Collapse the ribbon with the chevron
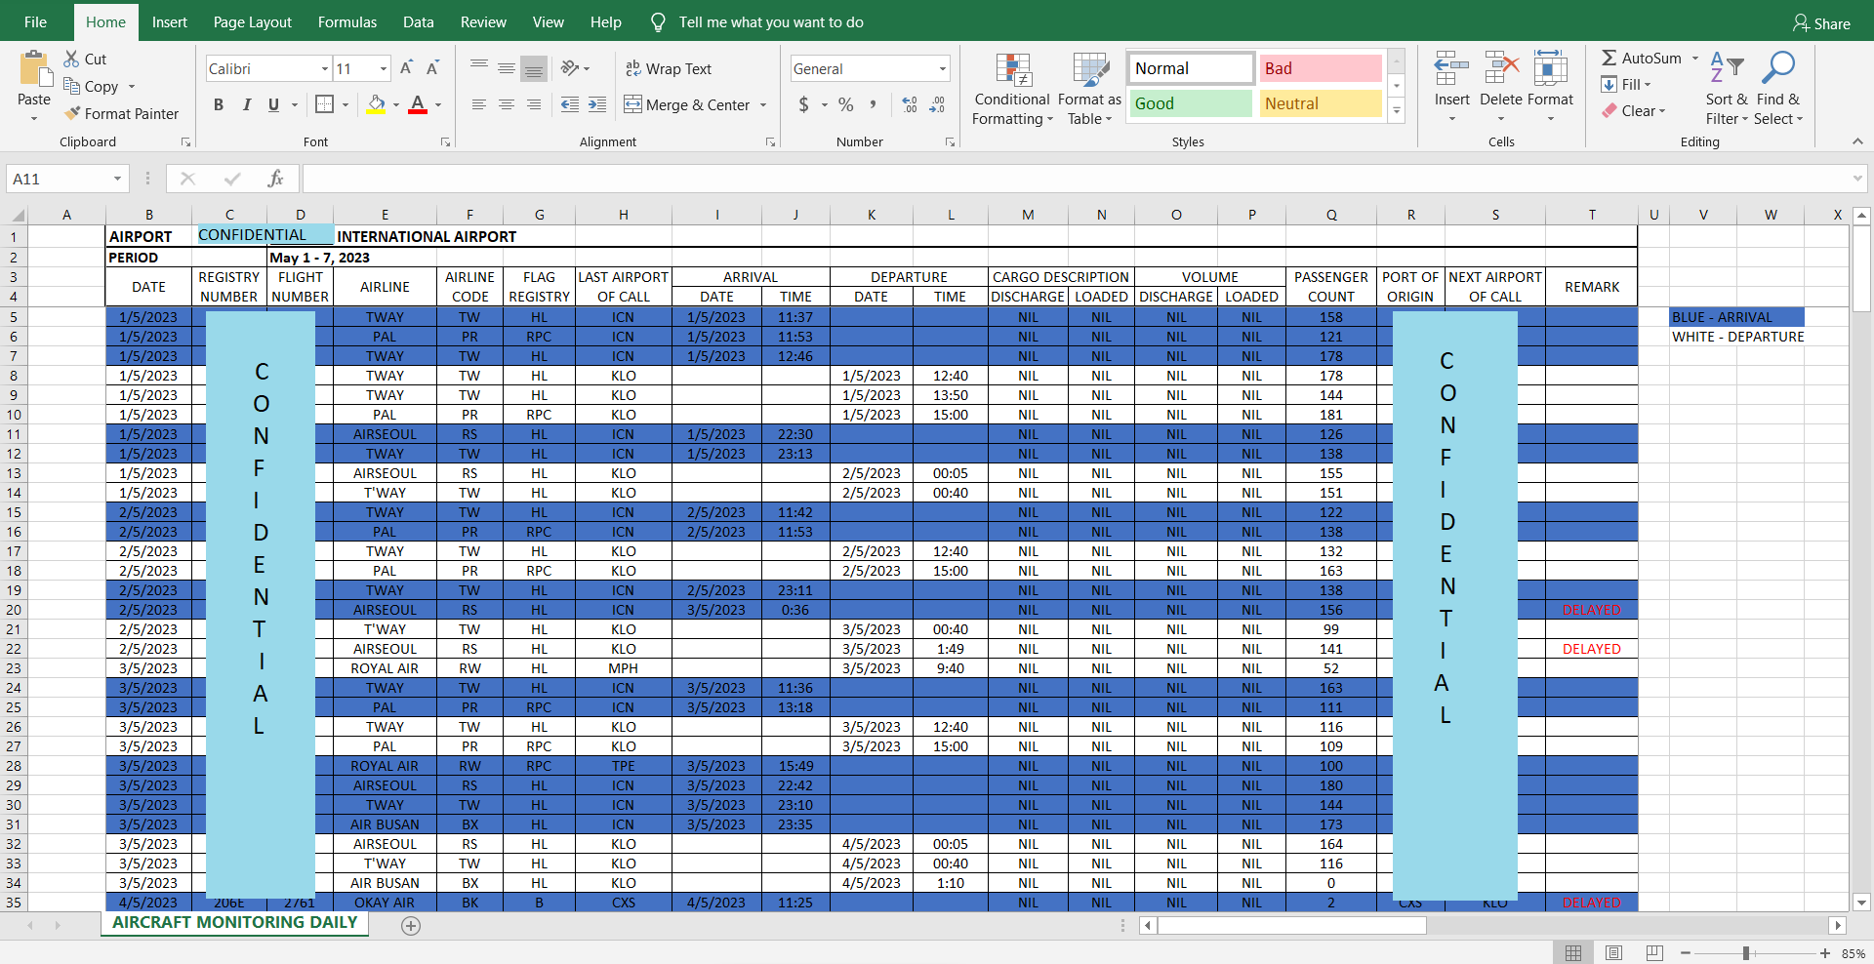 coord(1857,141)
